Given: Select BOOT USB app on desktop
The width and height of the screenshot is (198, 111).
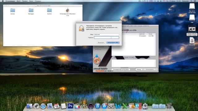Looking at the screenshot, I should coord(192,31).
